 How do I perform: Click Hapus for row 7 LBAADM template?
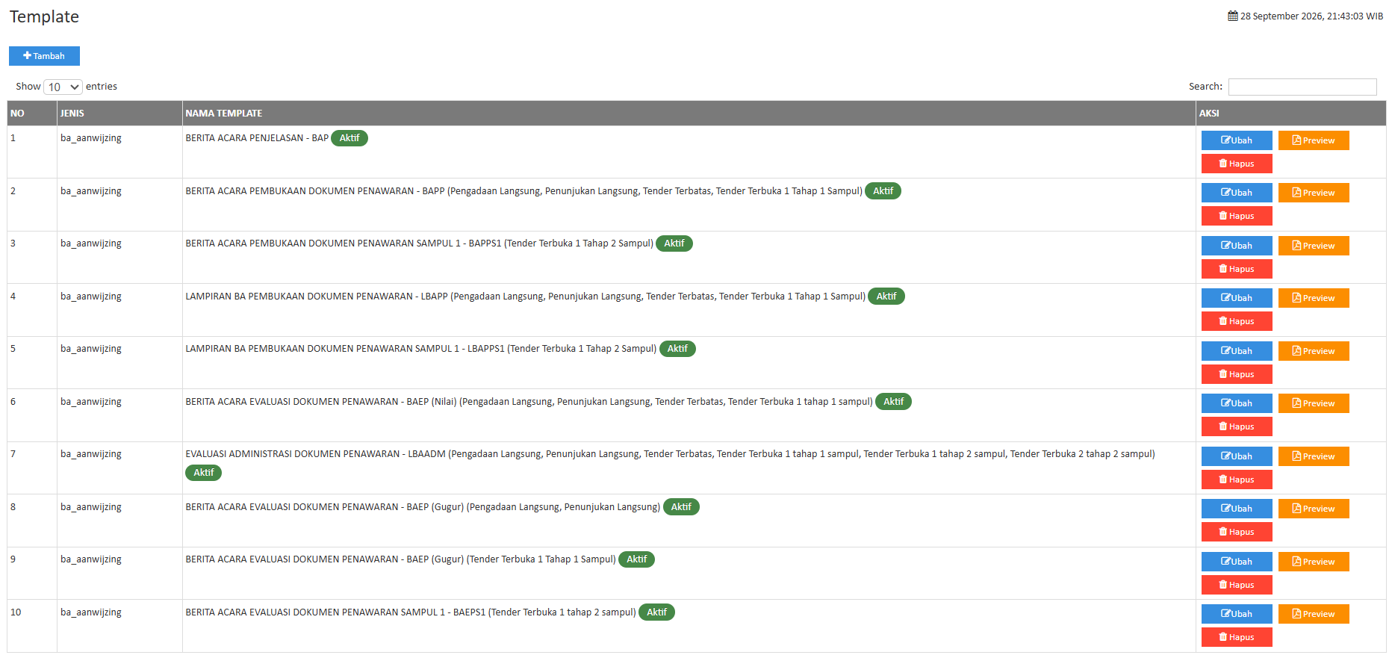coord(1237,480)
